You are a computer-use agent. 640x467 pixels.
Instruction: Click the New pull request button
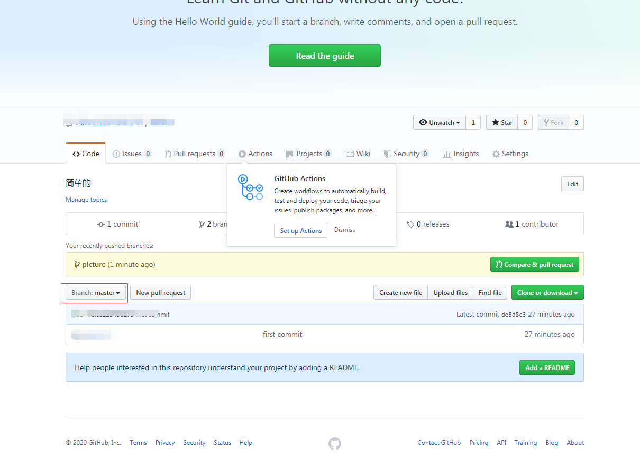click(160, 292)
